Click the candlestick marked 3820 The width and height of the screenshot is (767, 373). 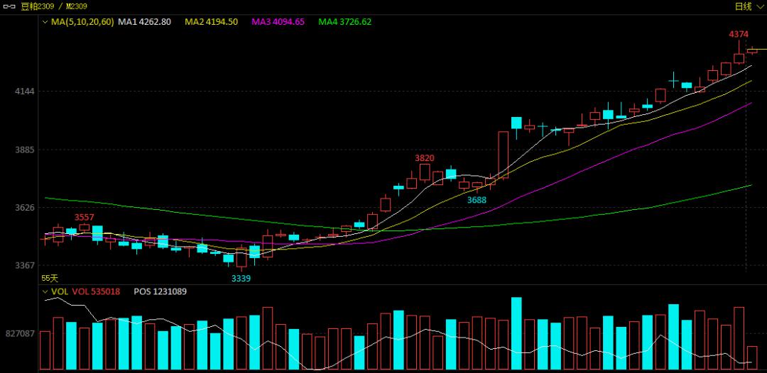(425, 172)
